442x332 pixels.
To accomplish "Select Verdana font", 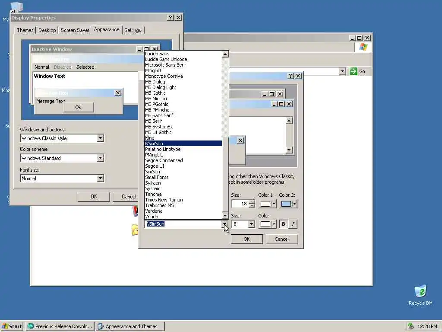I will 183,211.
